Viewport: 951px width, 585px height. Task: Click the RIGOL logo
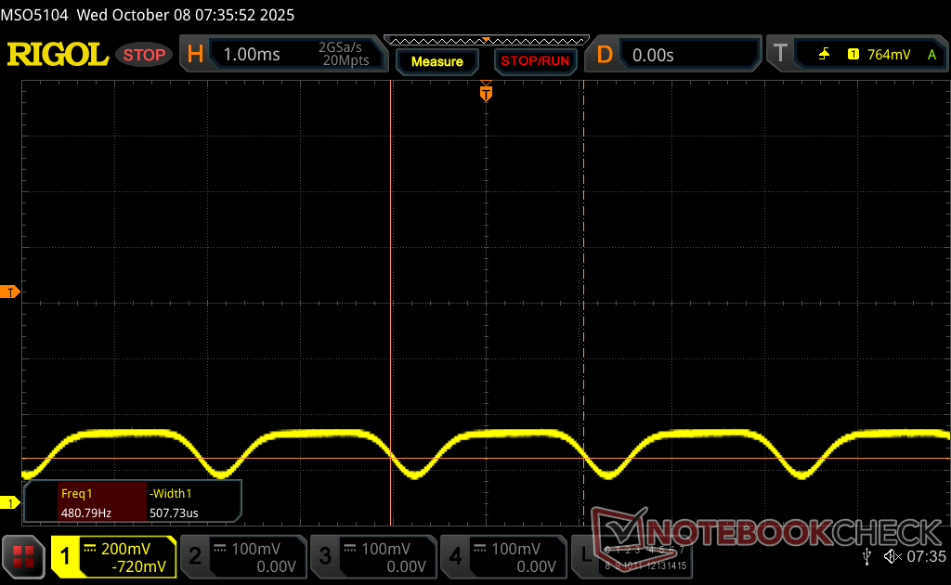[x=58, y=55]
